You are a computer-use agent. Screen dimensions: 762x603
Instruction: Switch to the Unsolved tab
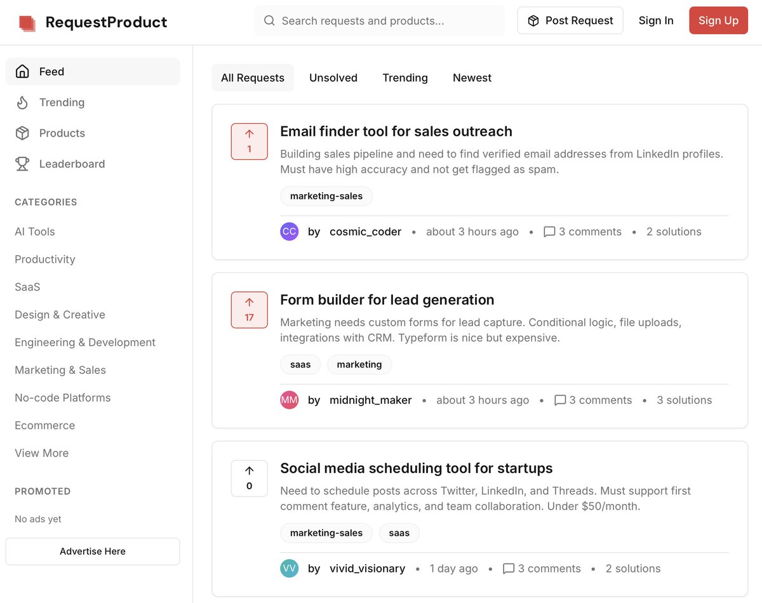[x=333, y=77]
